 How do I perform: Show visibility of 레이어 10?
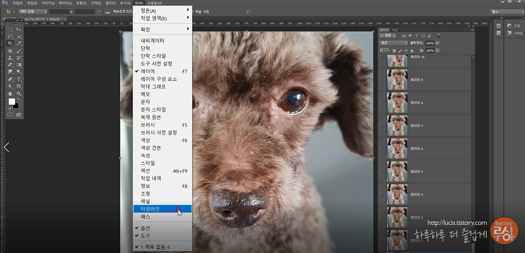click(381, 57)
